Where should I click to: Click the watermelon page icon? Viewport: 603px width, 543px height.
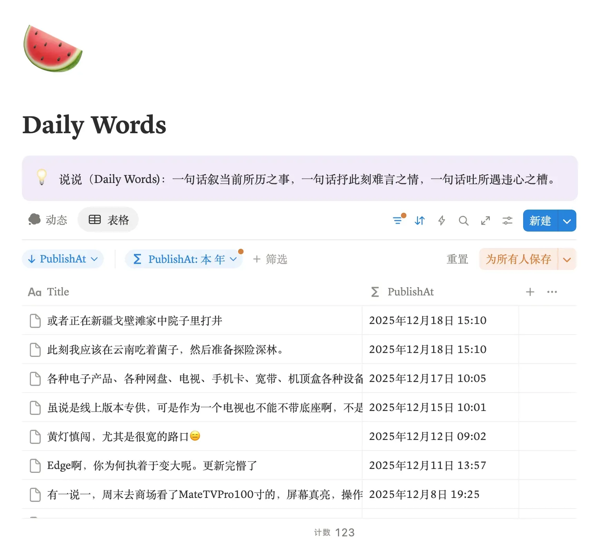tap(53, 49)
